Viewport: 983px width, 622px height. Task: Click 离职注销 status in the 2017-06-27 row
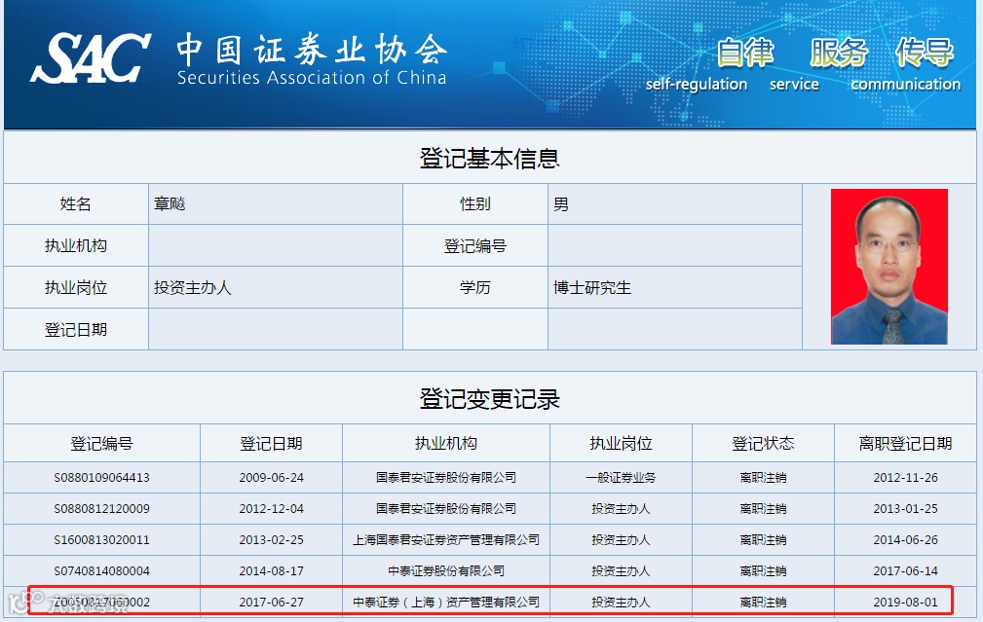(x=763, y=602)
